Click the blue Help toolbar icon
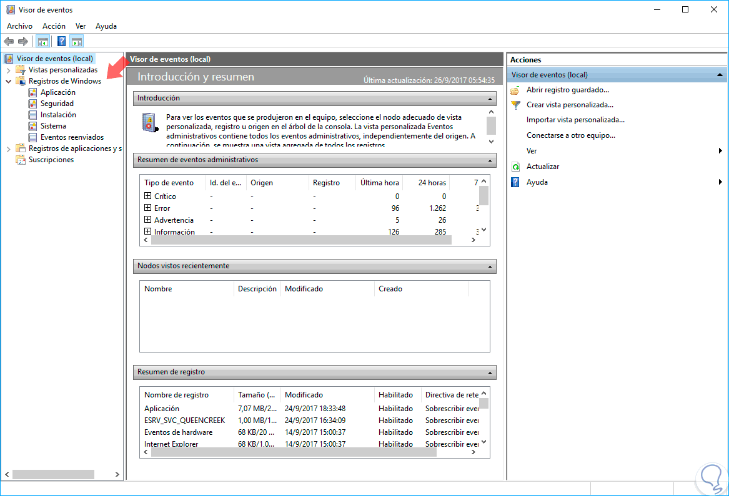 coord(61,42)
